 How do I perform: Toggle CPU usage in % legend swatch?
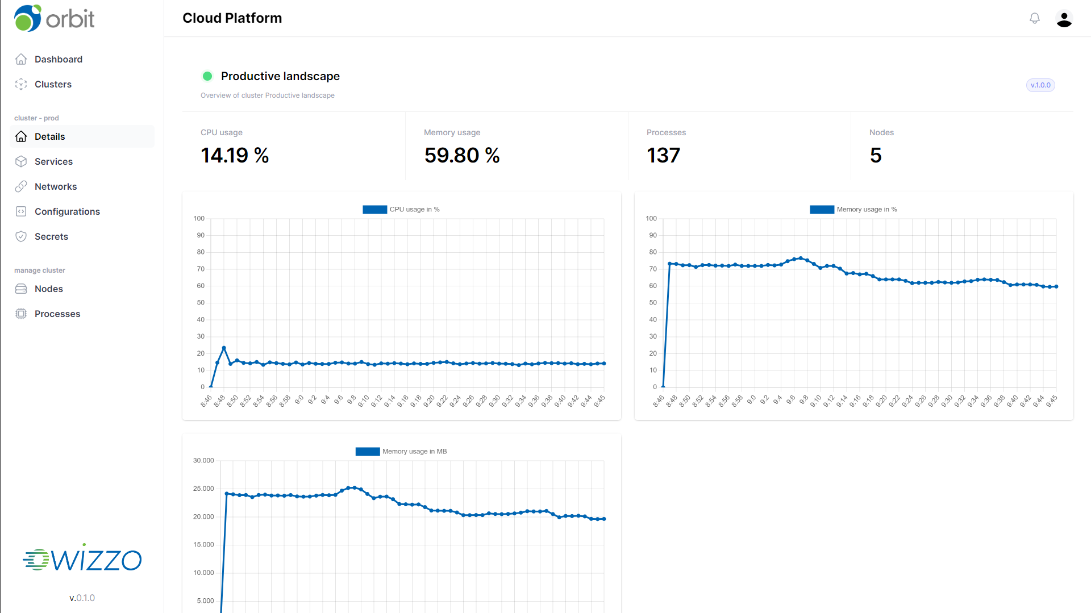pos(374,210)
